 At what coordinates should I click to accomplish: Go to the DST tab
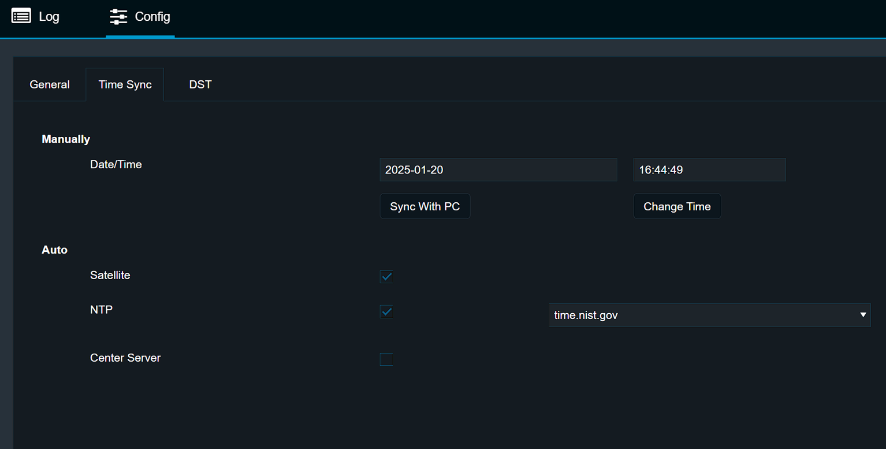pos(200,84)
